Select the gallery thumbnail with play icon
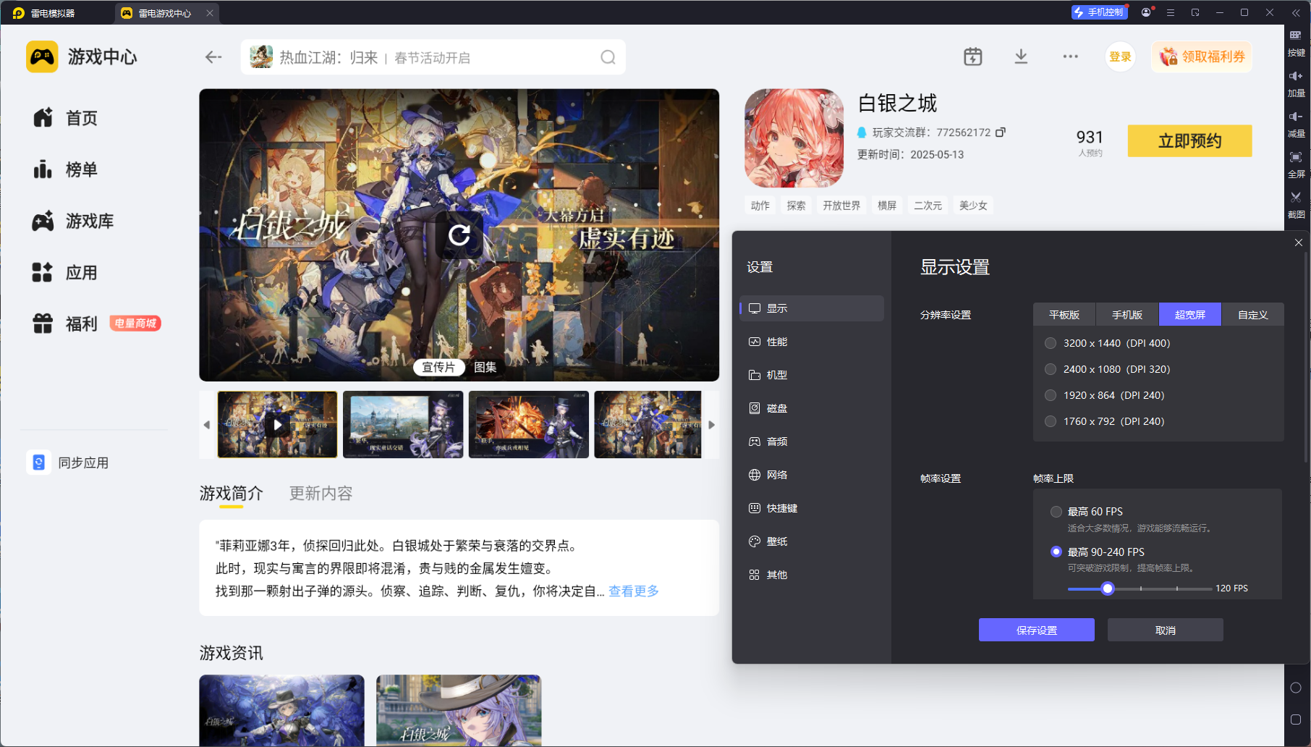Image resolution: width=1311 pixels, height=747 pixels. pyautogui.click(x=278, y=425)
